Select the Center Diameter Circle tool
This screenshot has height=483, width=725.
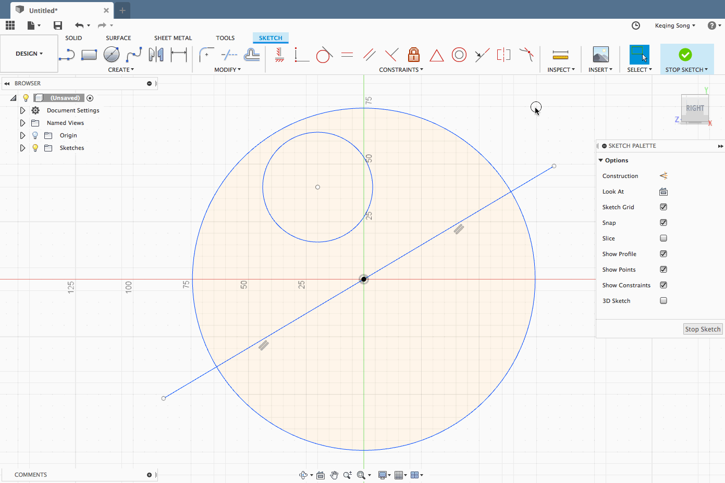[112, 54]
